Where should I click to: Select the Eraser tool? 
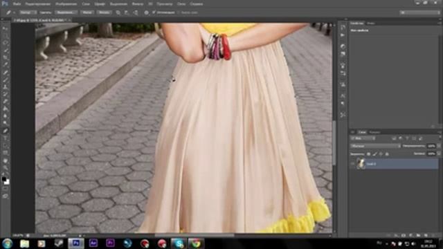(x=5, y=102)
